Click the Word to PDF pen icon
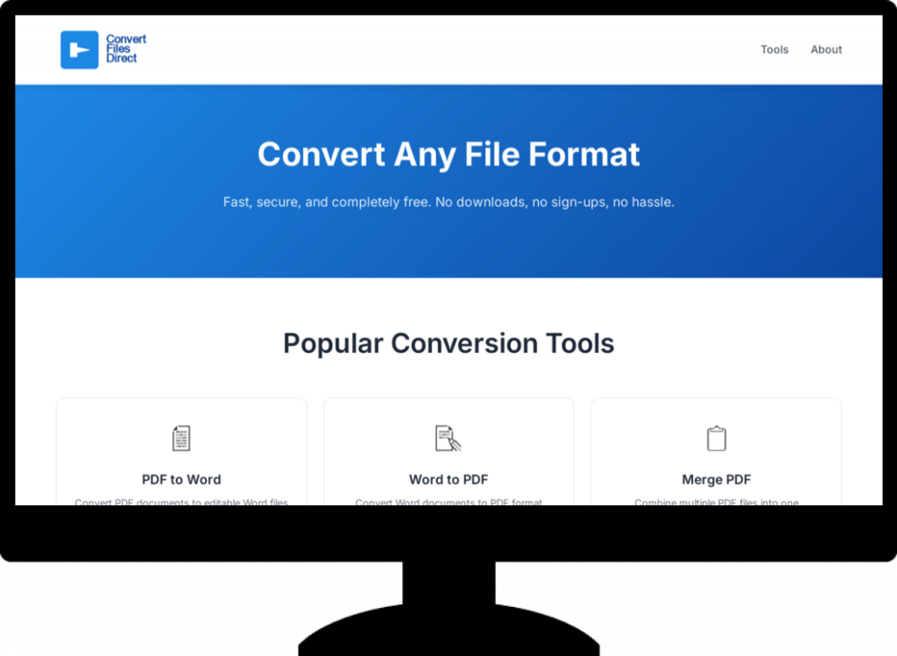Viewport: 897px width, 656px height. [x=448, y=438]
